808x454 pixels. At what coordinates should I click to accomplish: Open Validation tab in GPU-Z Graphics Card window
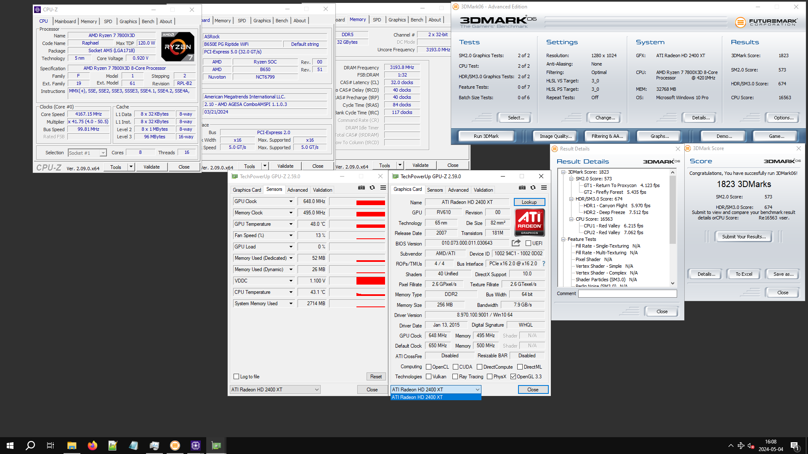(483, 190)
